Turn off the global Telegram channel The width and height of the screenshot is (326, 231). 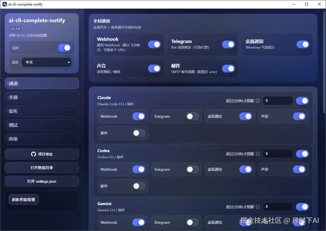tap(229, 44)
